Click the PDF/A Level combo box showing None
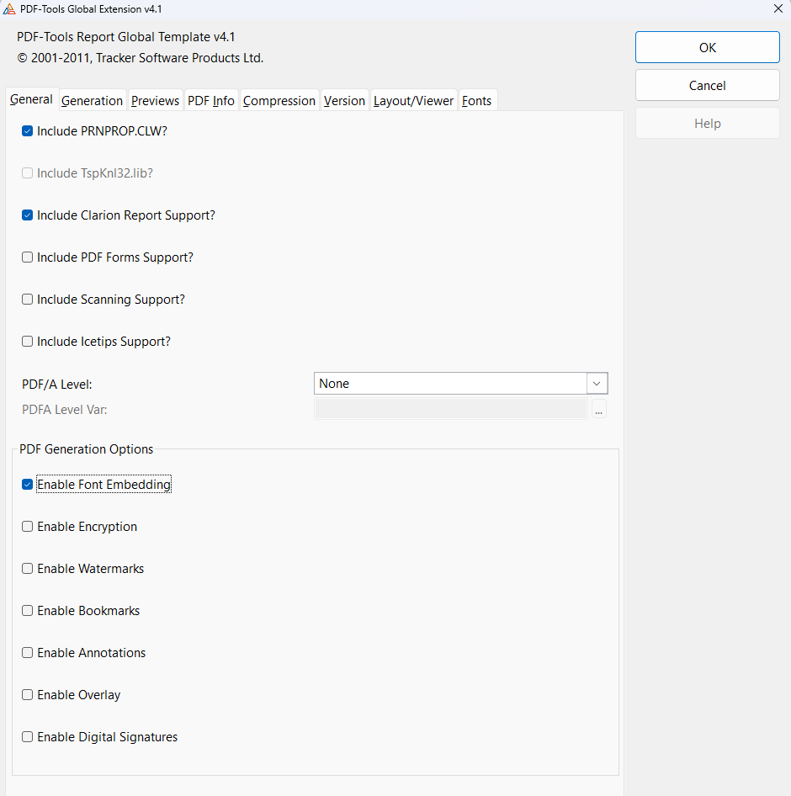 tap(450, 384)
